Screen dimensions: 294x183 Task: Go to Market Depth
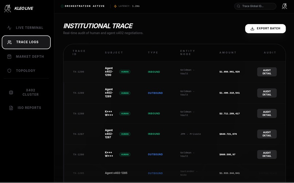point(26,57)
